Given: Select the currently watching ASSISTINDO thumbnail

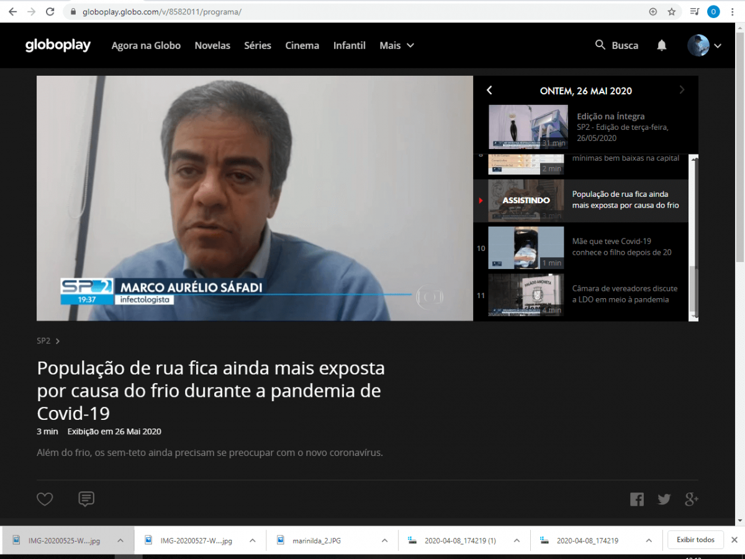Looking at the screenshot, I should tap(526, 201).
